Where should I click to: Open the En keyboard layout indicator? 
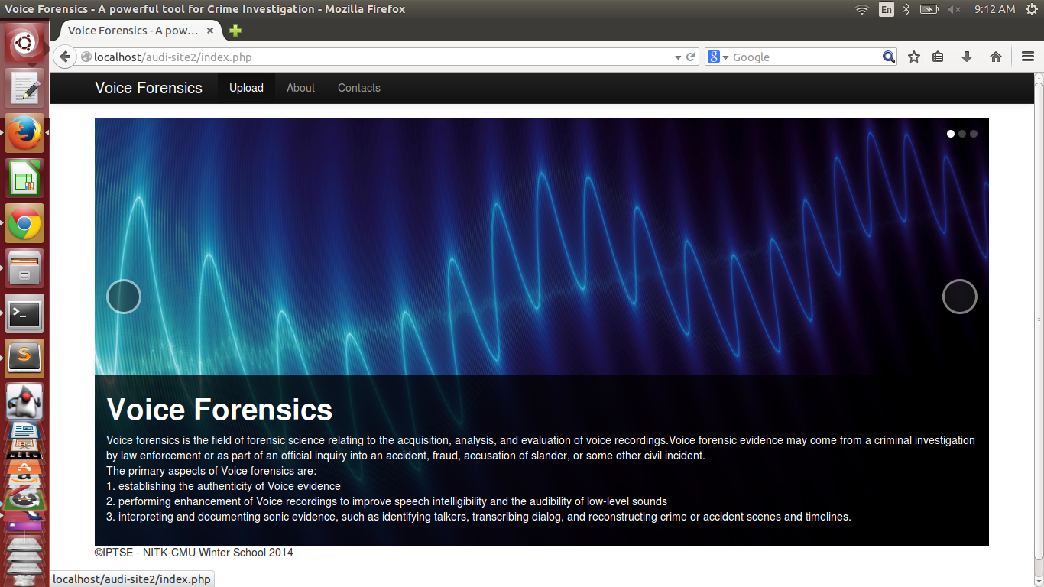coord(887,9)
